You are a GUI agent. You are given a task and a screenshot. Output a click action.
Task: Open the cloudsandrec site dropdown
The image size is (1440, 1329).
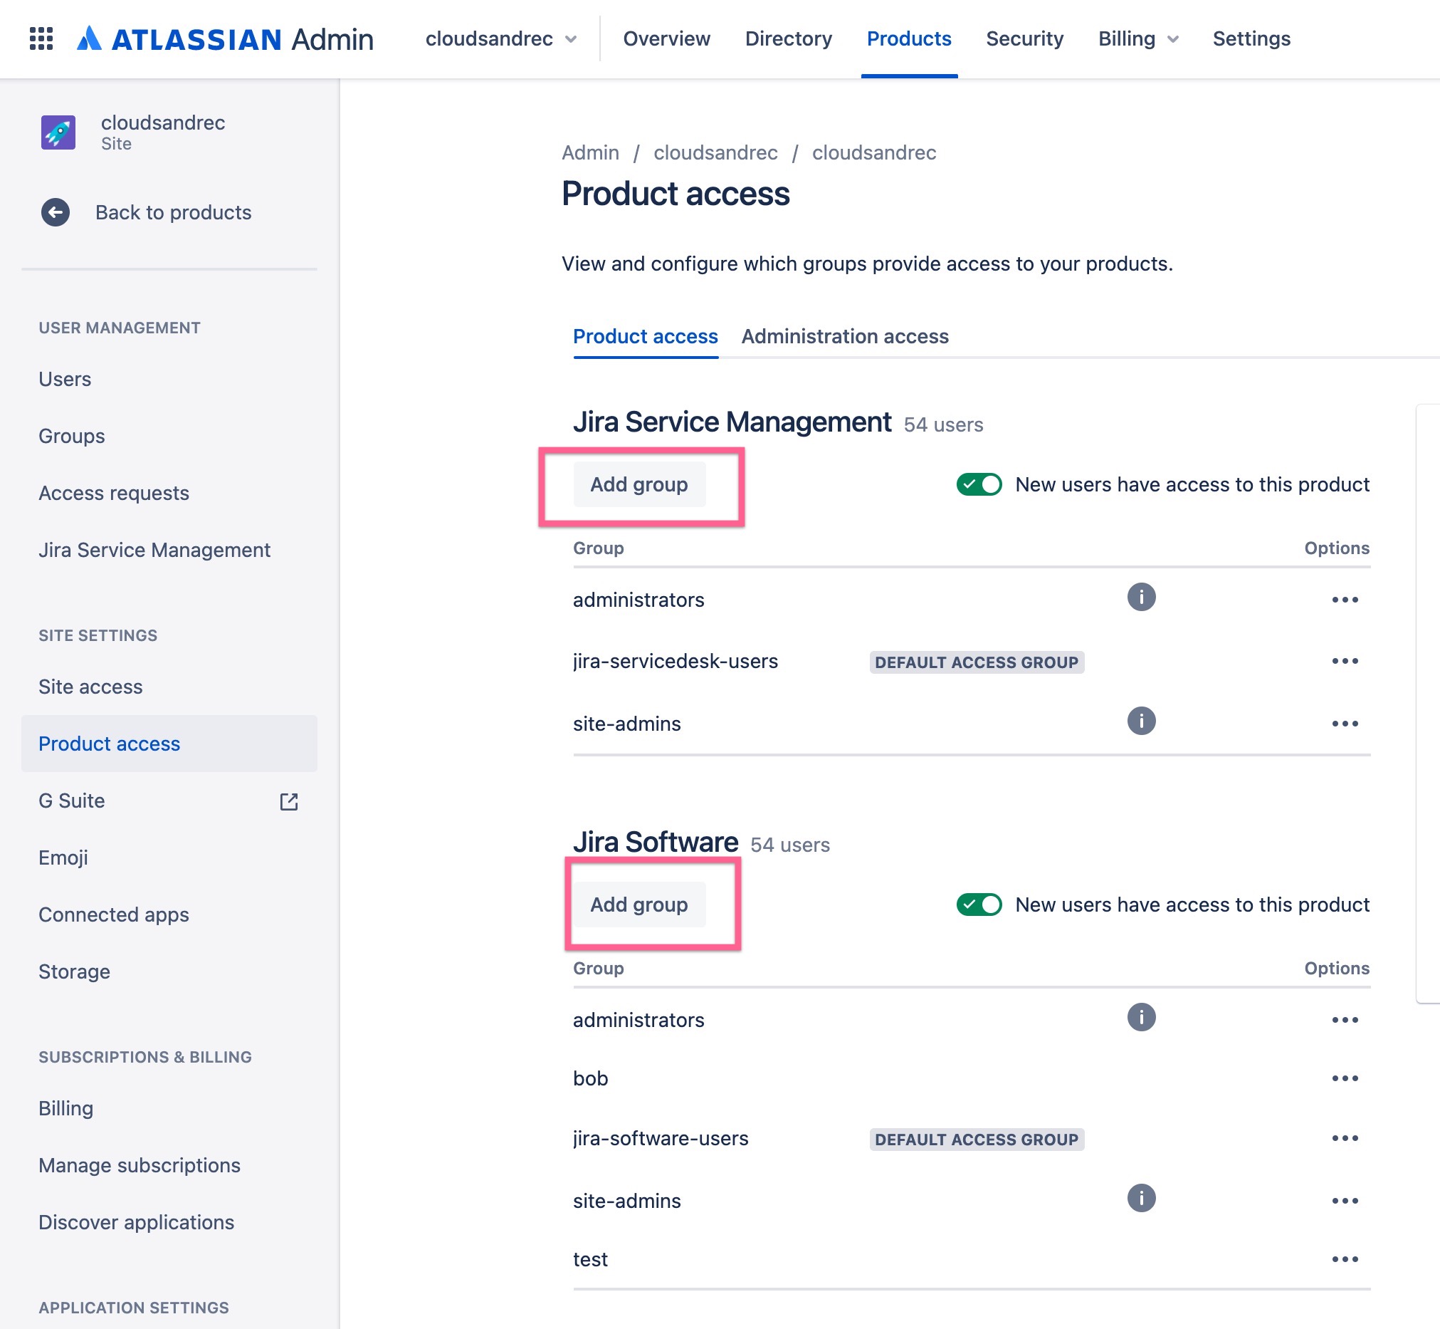[x=501, y=39]
